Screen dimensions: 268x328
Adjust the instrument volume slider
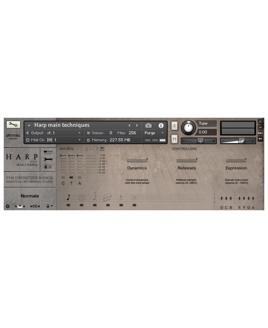pos(238,141)
